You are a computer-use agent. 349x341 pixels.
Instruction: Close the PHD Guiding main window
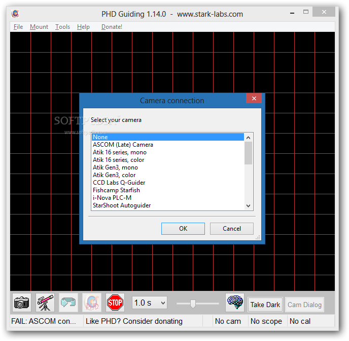(324, 12)
